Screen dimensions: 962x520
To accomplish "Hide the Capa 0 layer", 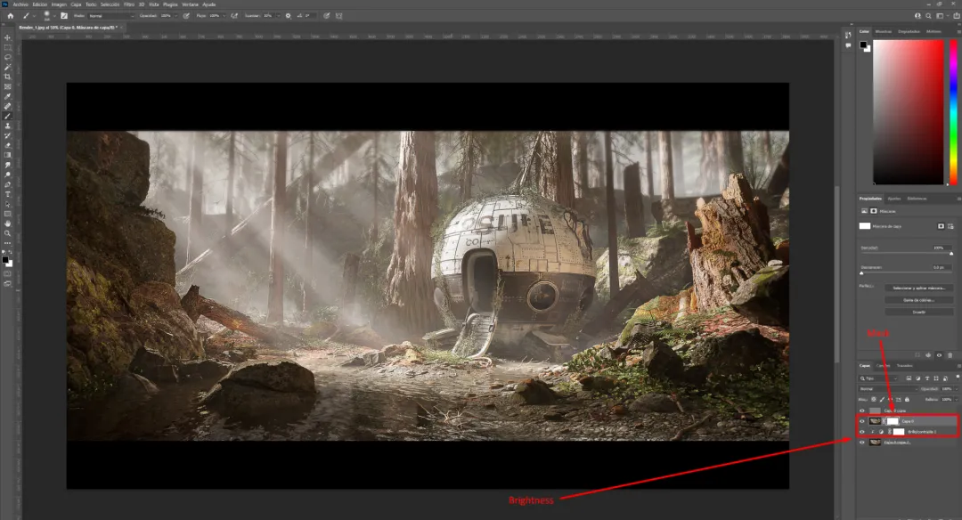I will [862, 421].
